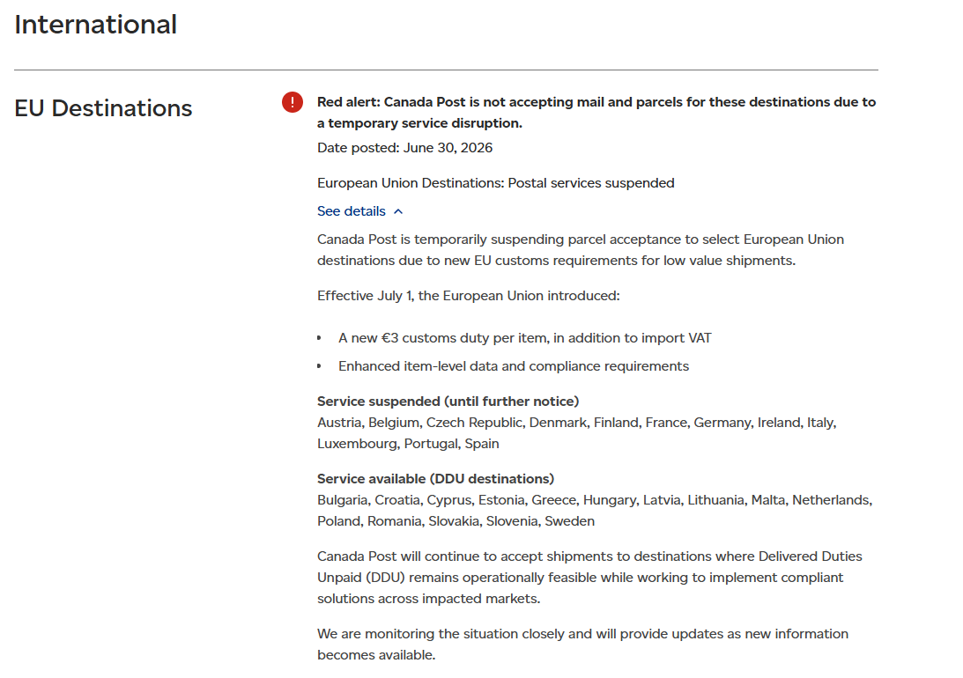Click the Service suspended (until further notice) heading
This screenshot has height=678, width=963.
pyautogui.click(x=448, y=402)
